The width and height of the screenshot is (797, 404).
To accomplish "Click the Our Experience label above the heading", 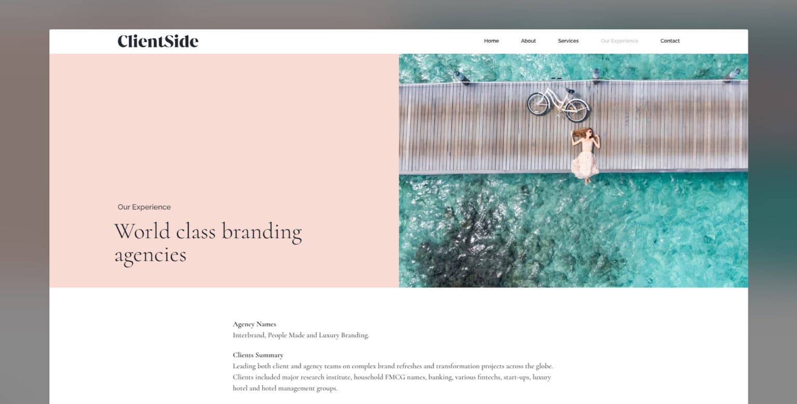I will (144, 207).
